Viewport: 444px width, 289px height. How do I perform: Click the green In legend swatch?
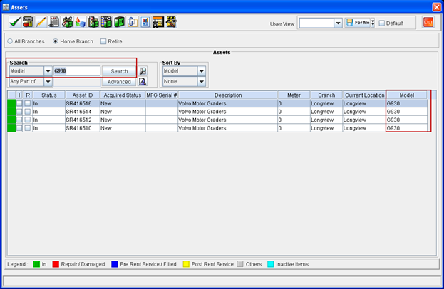tap(36, 264)
